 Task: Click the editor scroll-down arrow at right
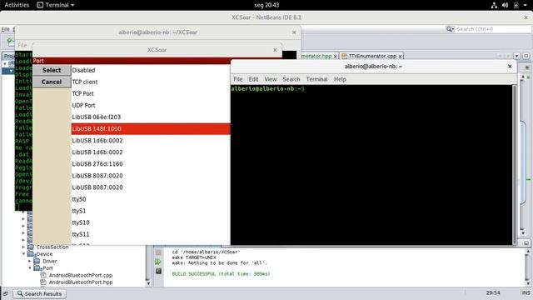pyautogui.click(x=523, y=233)
